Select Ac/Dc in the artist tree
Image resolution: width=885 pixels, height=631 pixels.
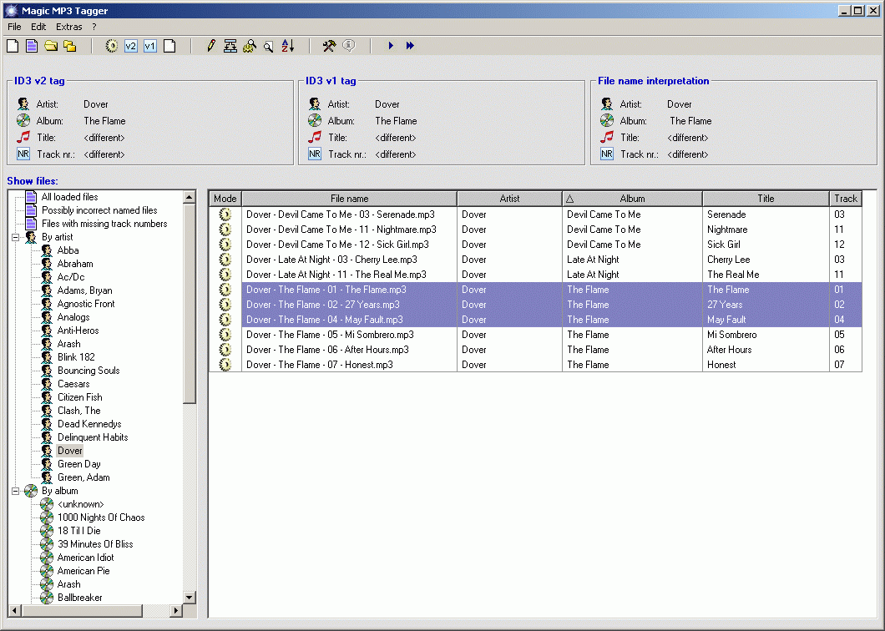tap(71, 277)
